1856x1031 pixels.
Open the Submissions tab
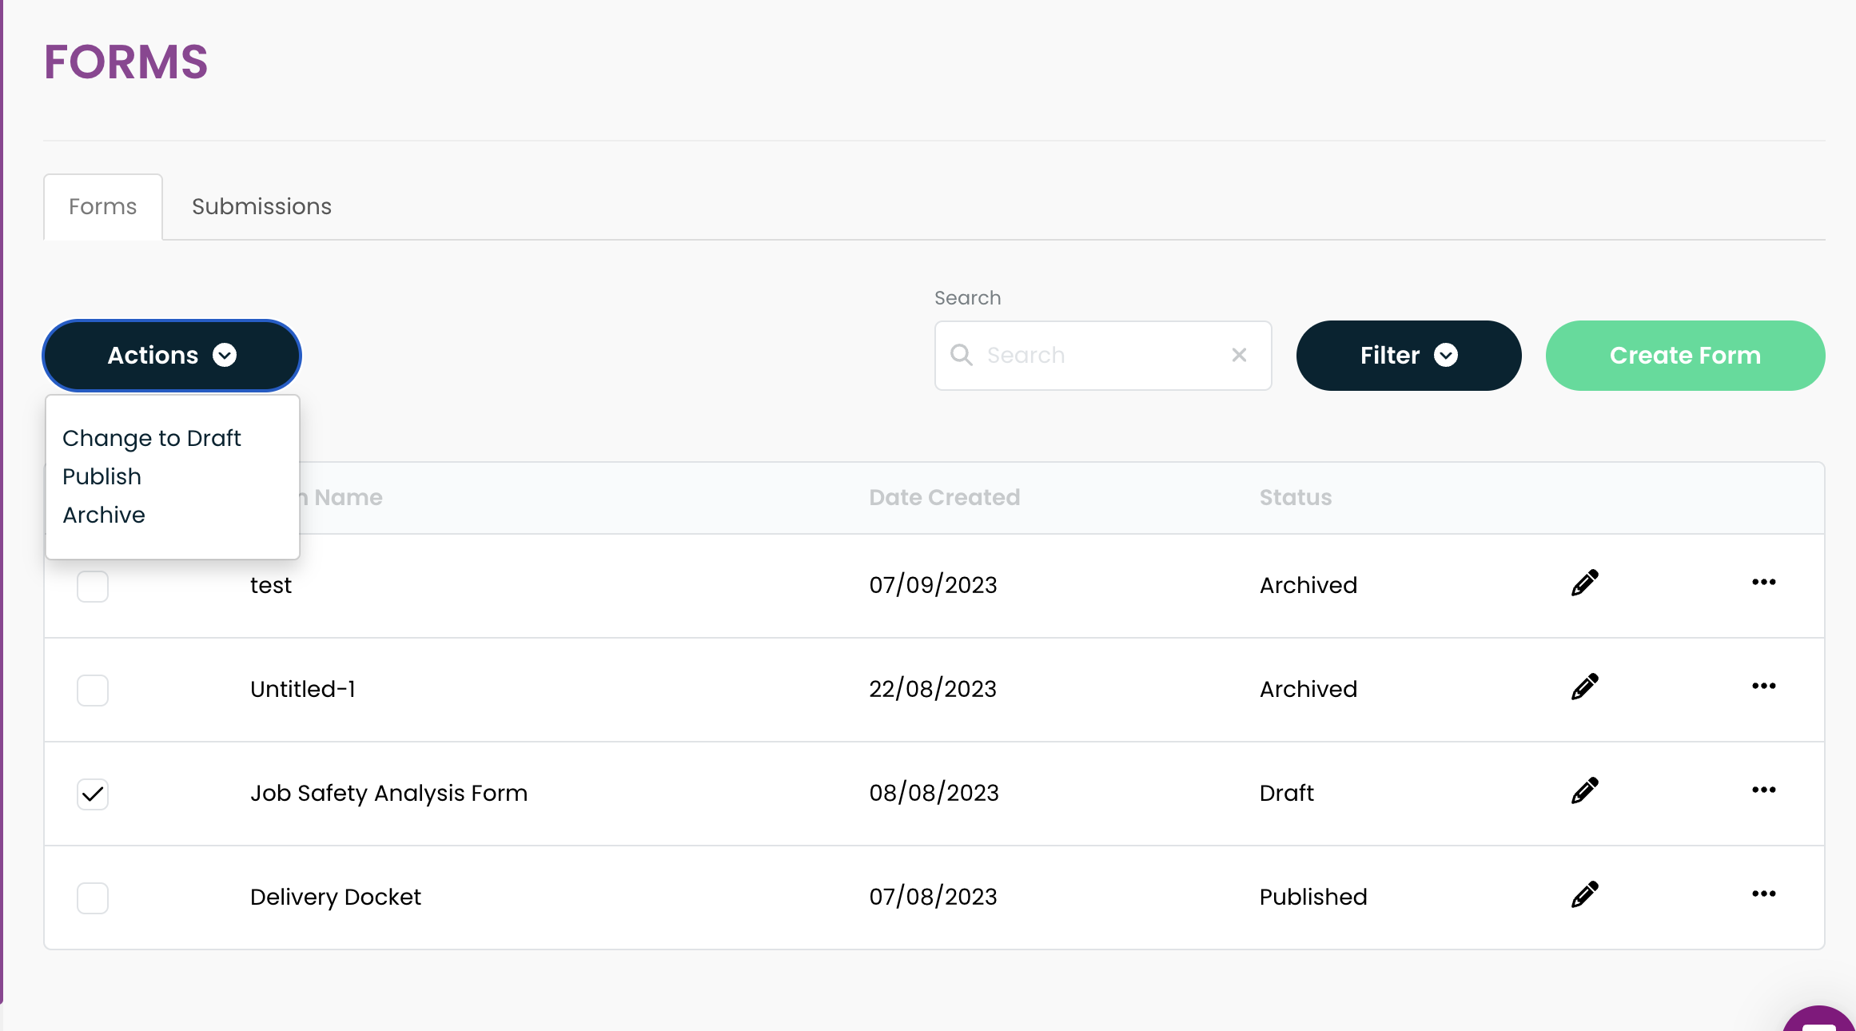point(261,207)
